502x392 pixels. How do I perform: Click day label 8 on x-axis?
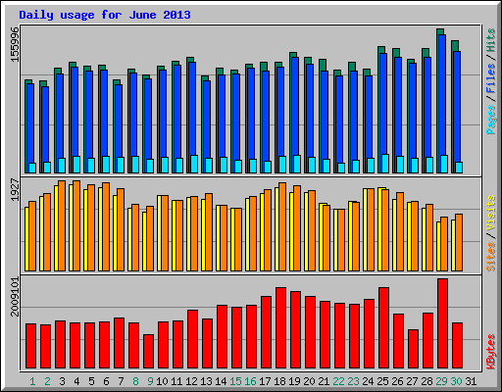click(135, 381)
